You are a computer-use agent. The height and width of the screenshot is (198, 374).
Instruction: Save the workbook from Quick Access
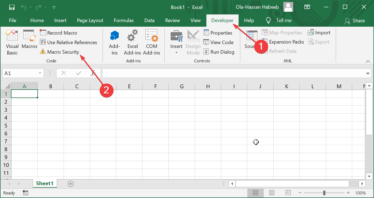click(12, 7)
